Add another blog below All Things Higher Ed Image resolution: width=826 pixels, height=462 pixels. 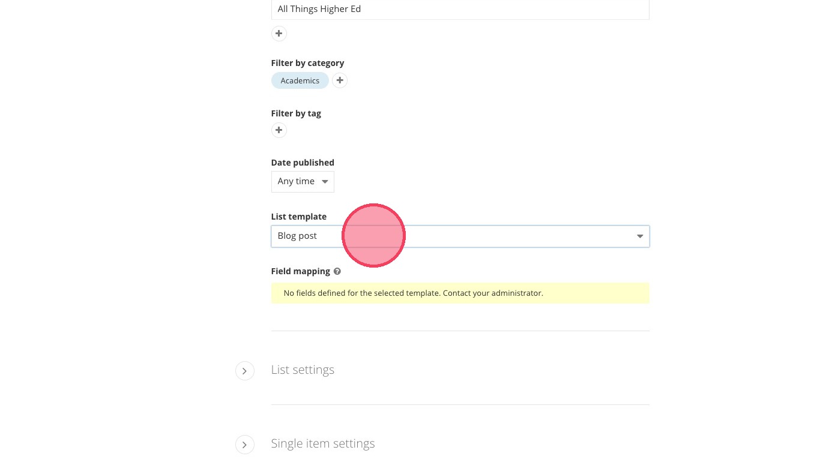pyautogui.click(x=279, y=34)
